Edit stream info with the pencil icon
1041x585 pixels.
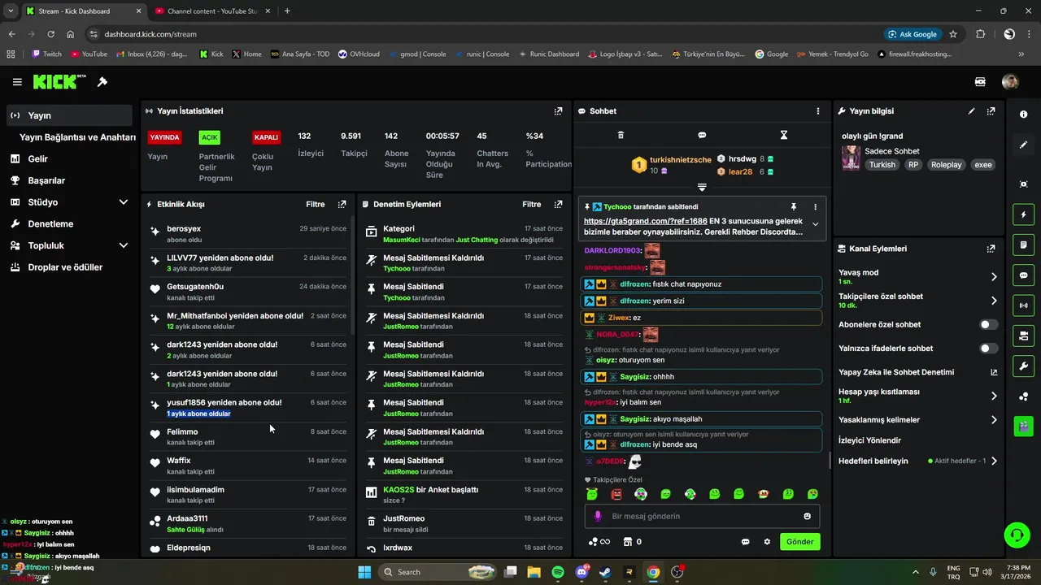(x=971, y=111)
